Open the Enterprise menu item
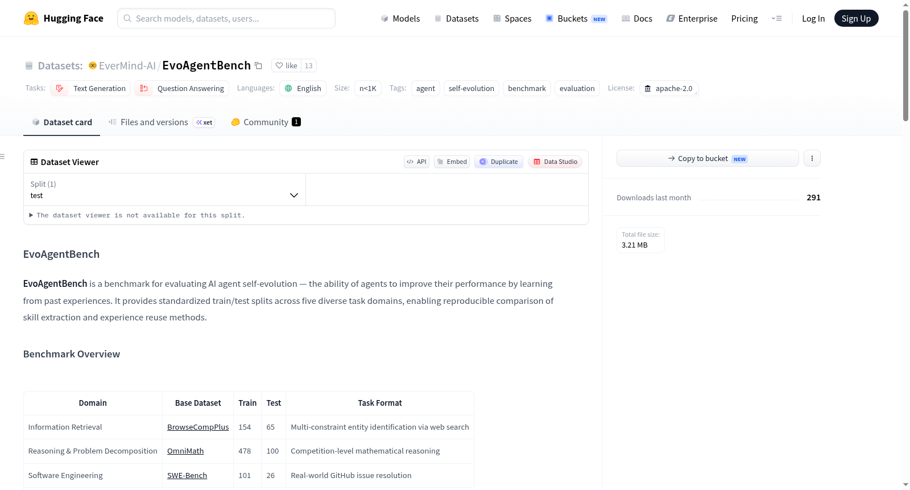 (x=692, y=18)
